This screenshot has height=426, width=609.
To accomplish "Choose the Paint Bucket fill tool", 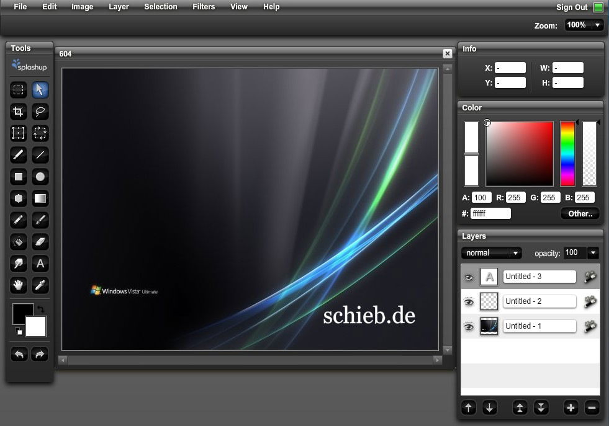I will (x=18, y=242).
